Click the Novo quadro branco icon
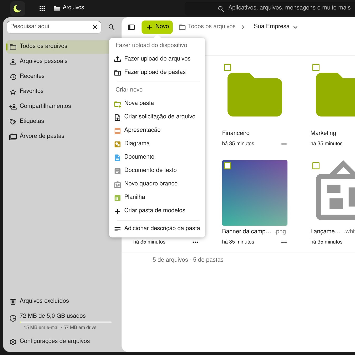 (118, 184)
